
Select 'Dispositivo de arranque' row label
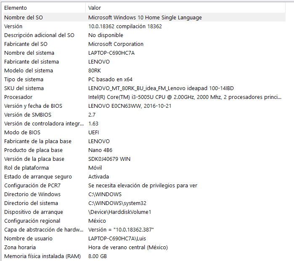coord(34,211)
